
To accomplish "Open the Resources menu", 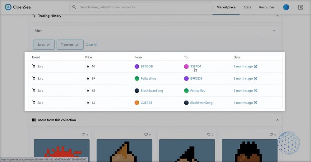I will [267, 7].
